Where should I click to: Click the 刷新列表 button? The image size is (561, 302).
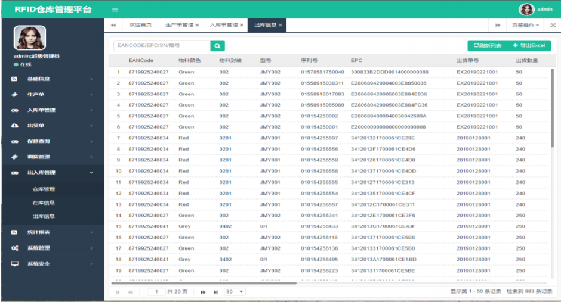tap(487, 45)
